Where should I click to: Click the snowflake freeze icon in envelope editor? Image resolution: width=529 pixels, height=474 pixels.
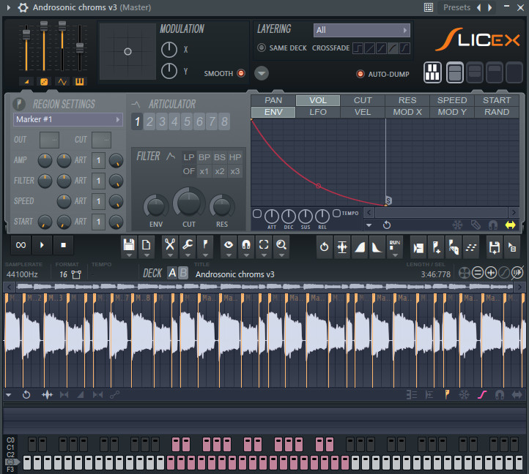click(457, 225)
